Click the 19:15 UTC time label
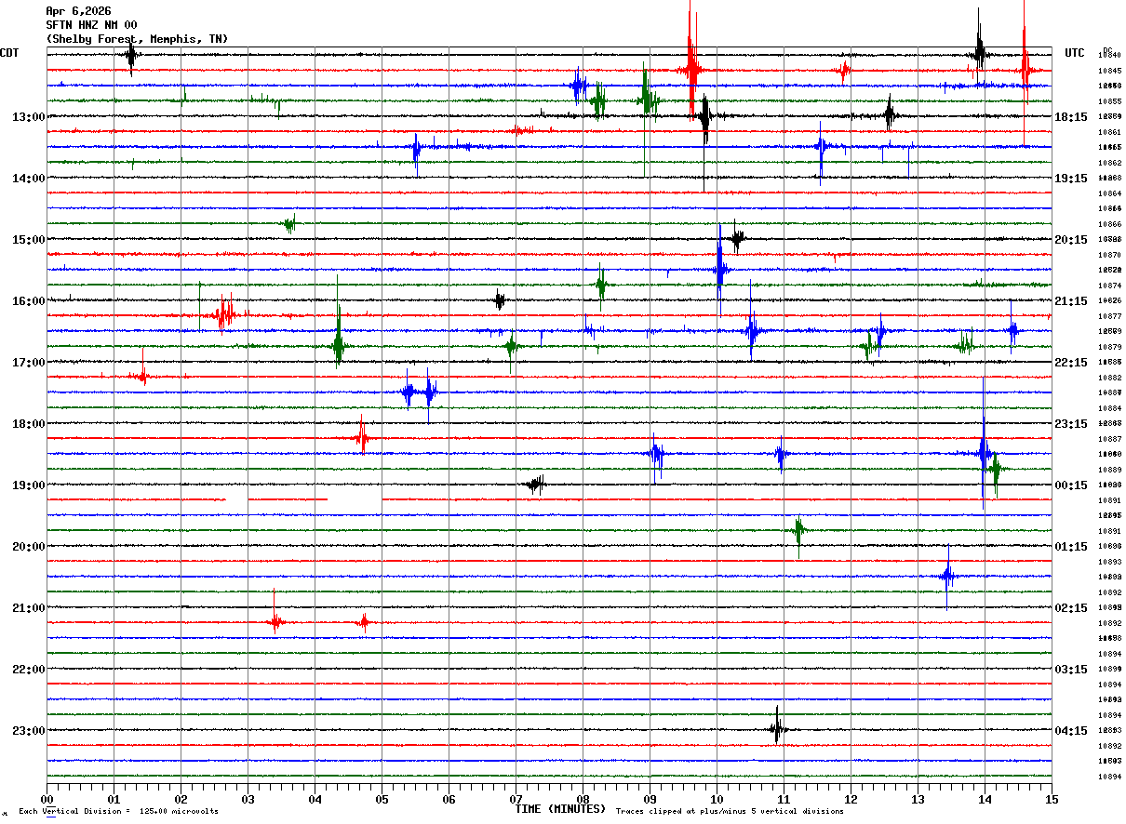Image resolution: width=1126 pixels, height=824 pixels. (1071, 179)
